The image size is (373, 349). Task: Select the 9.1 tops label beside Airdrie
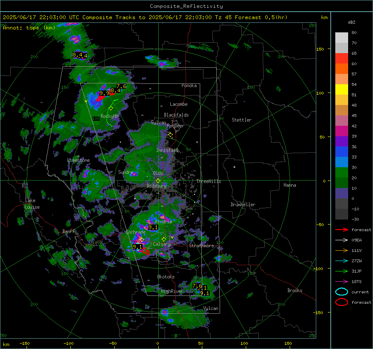click(x=153, y=227)
